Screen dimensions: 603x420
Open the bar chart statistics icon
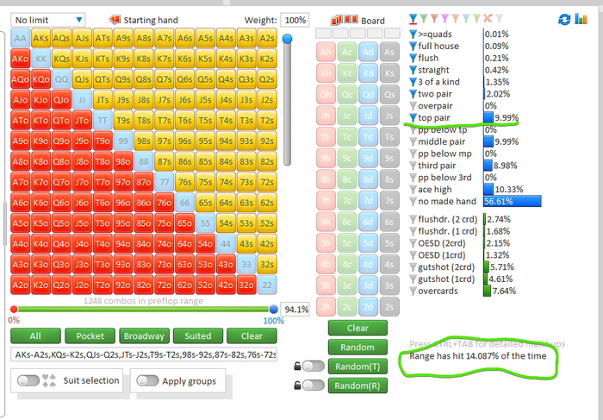(581, 19)
